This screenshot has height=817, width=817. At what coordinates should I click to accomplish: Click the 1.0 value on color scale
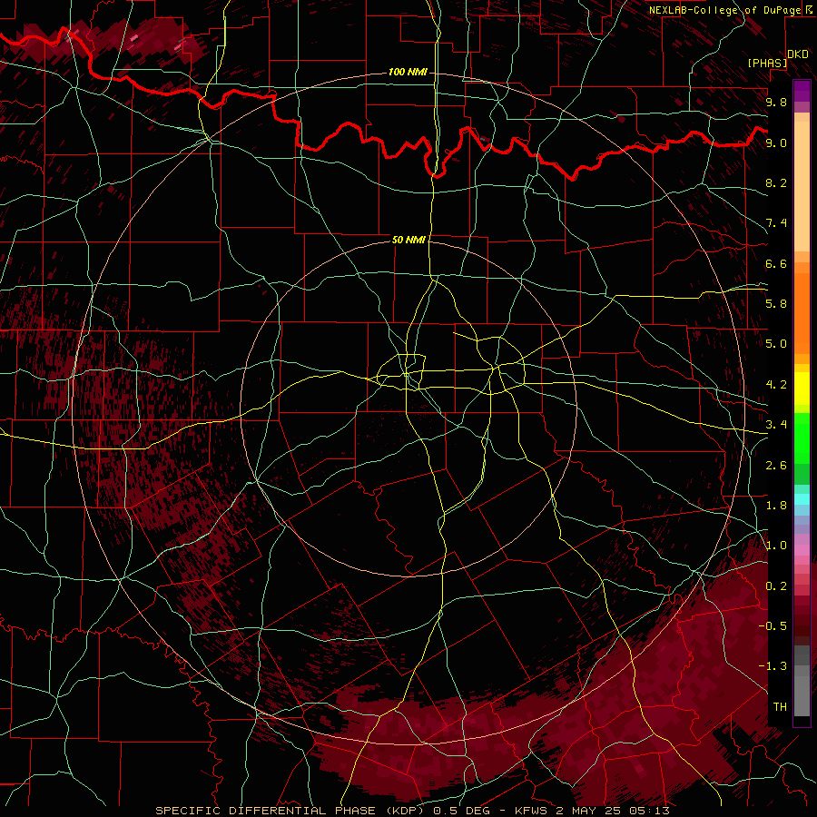click(776, 546)
